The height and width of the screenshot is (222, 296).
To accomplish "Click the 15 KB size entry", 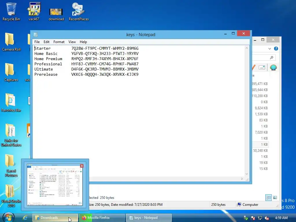I will pos(263,169).
